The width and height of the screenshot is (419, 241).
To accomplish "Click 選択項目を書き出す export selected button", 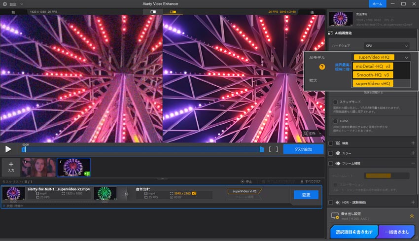I will click(354, 232).
